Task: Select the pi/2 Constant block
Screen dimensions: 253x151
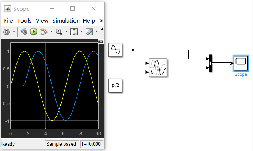Action: 115,86
